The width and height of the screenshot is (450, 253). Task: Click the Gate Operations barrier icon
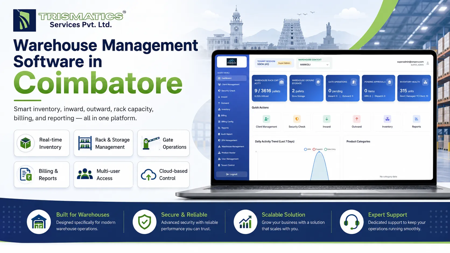click(x=151, y=143)
